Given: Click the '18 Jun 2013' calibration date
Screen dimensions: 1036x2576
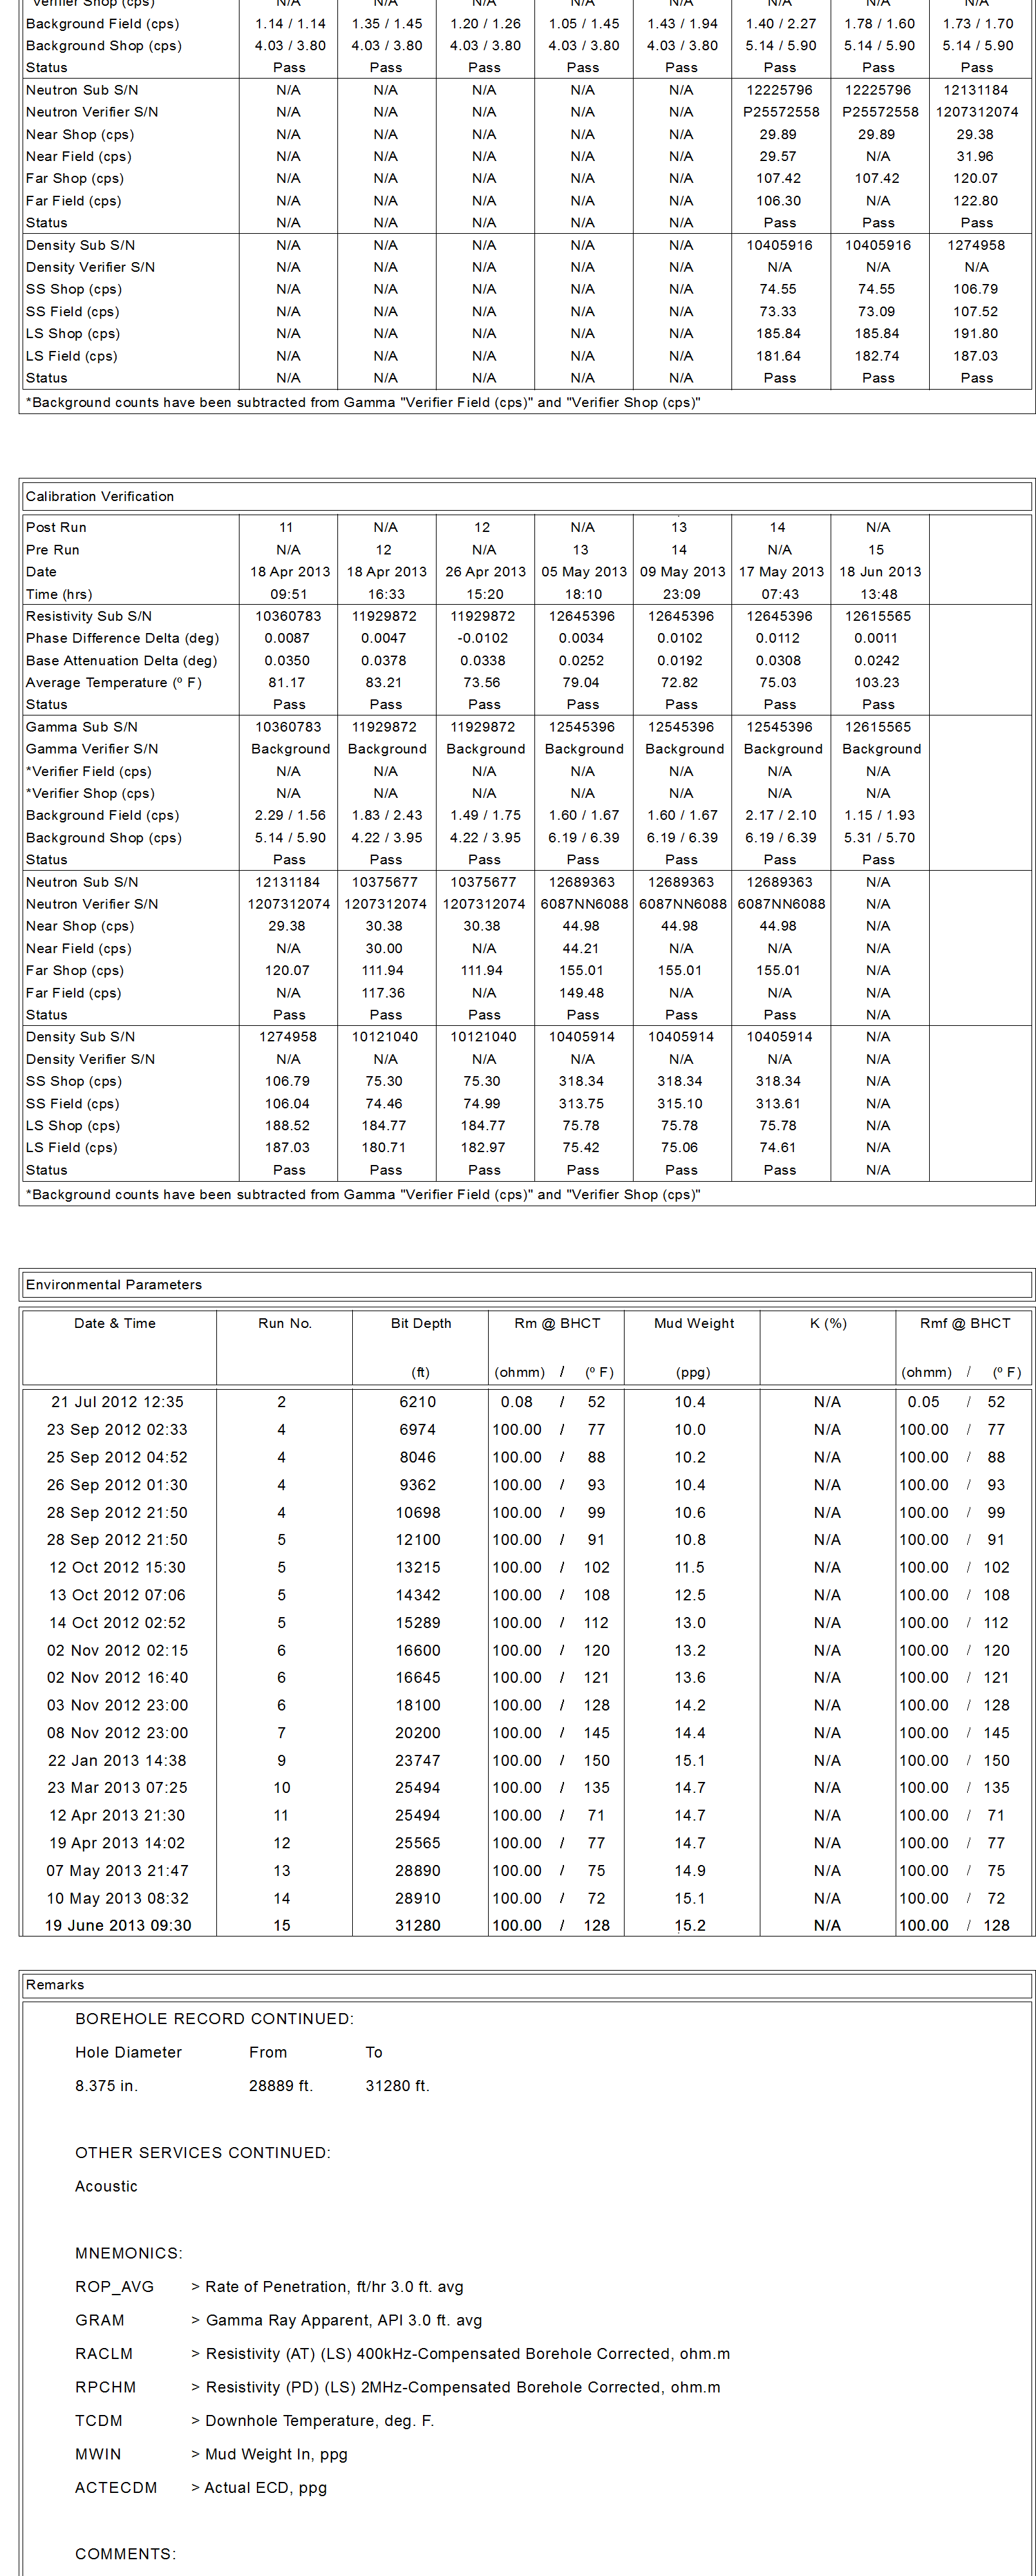Looking at the screenshot, I should (x=880, y=572).
